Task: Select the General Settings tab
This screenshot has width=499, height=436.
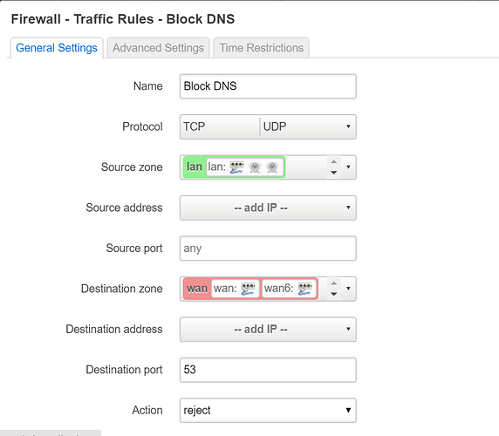Action: (57, 48)
